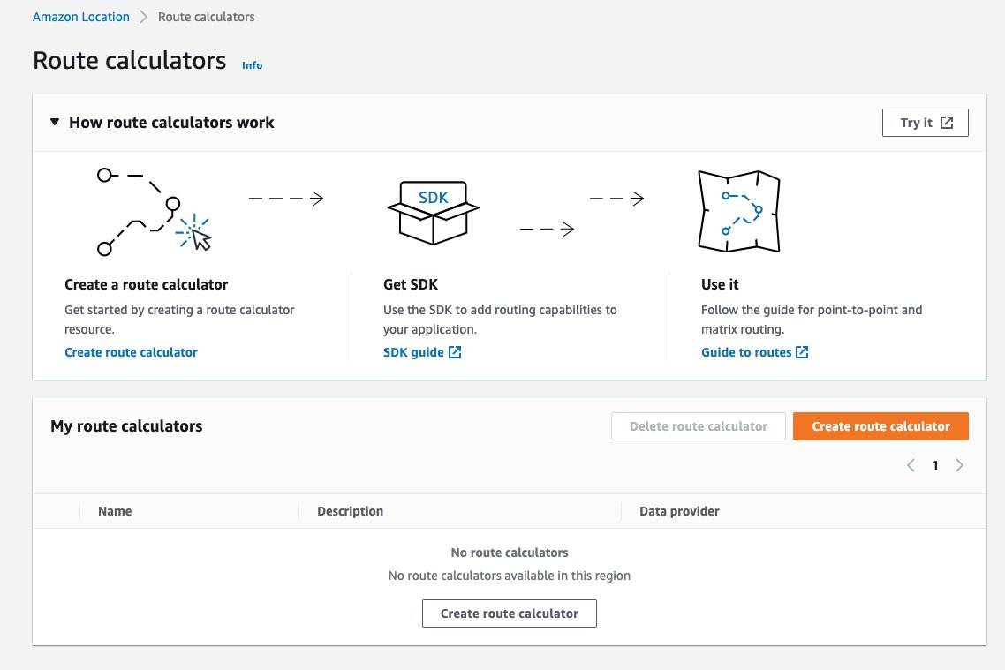Viewport: 1005px width, 670px height.
Task: Go to previous page of route calculators
Action: click(911, 465)
